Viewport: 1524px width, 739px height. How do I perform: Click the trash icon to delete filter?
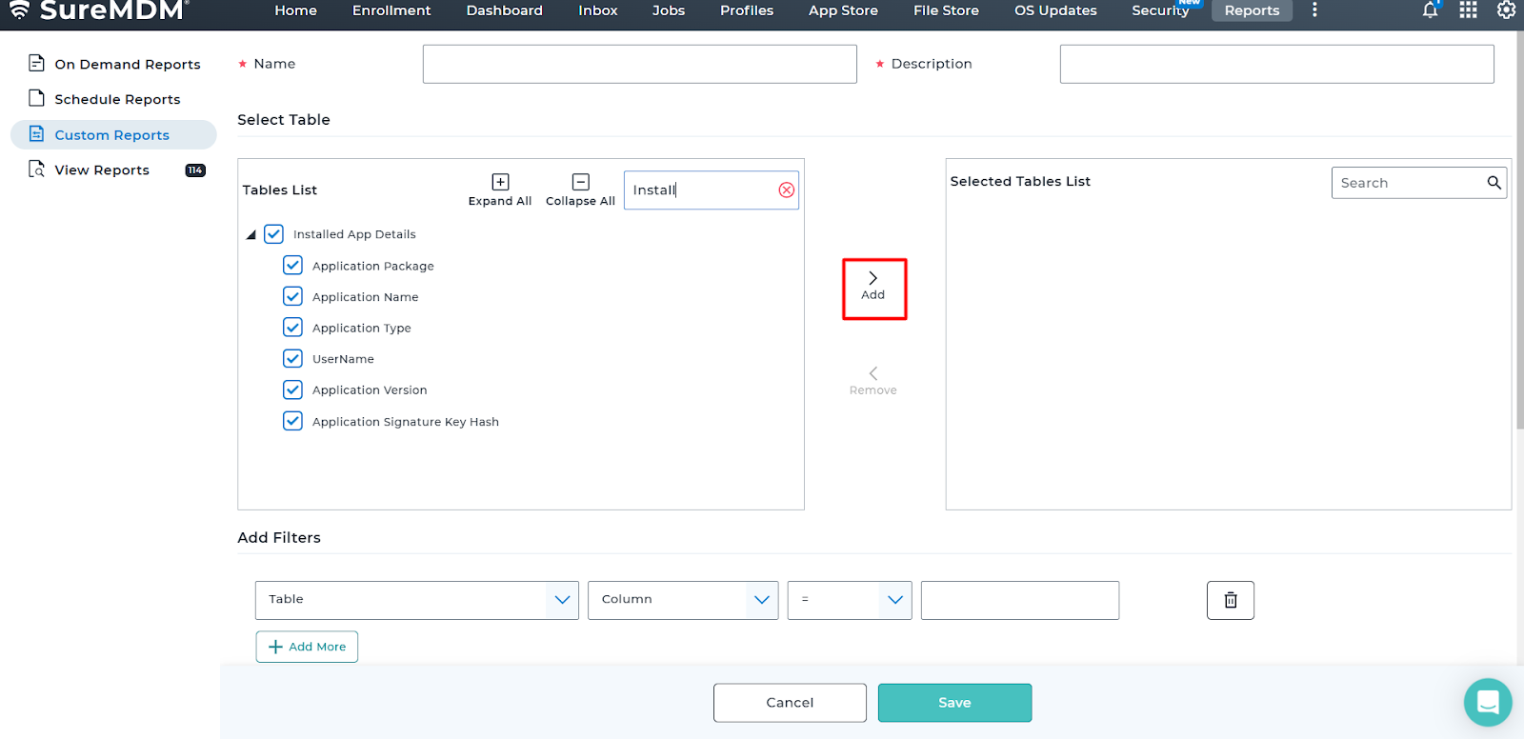tap(1230, 600)
